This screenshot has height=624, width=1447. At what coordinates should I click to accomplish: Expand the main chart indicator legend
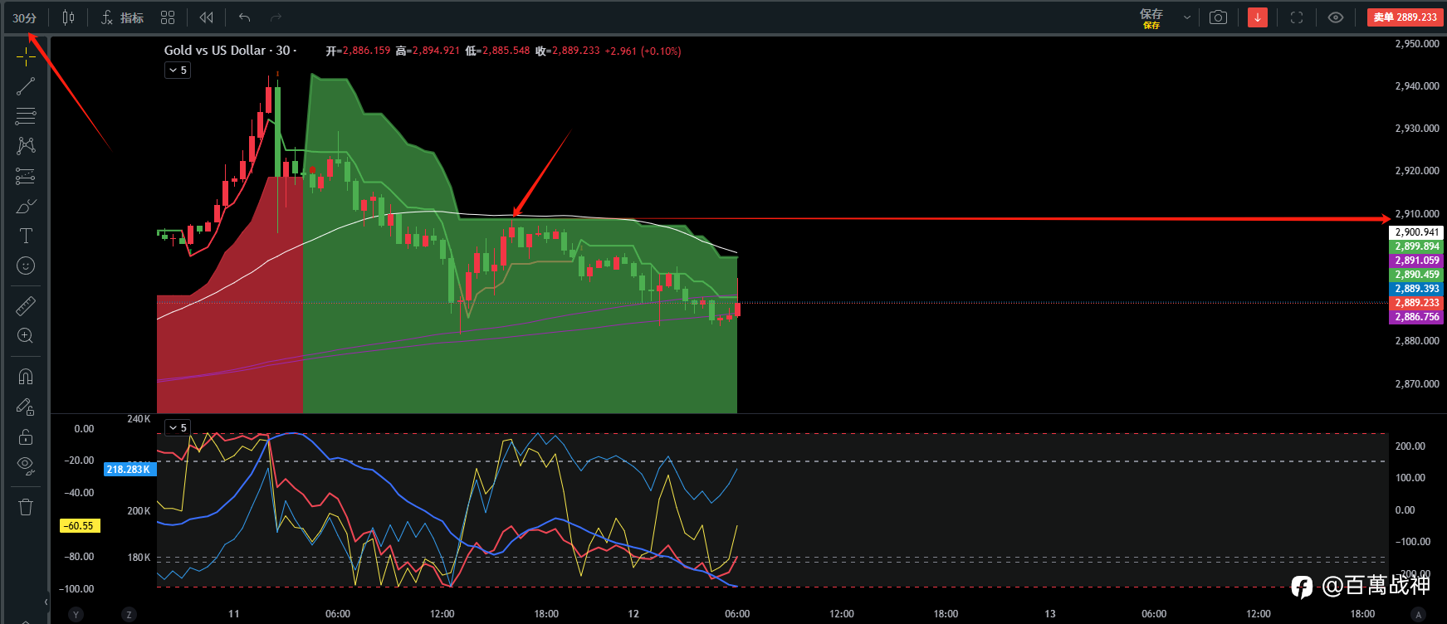coord(178,71)
